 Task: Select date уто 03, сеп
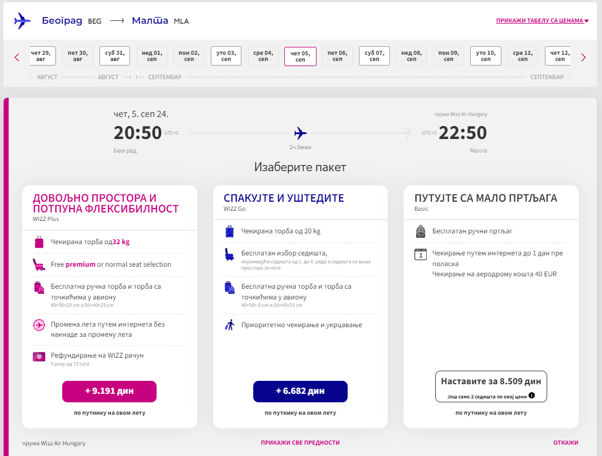pyautogui.click(x=226, y=56)
